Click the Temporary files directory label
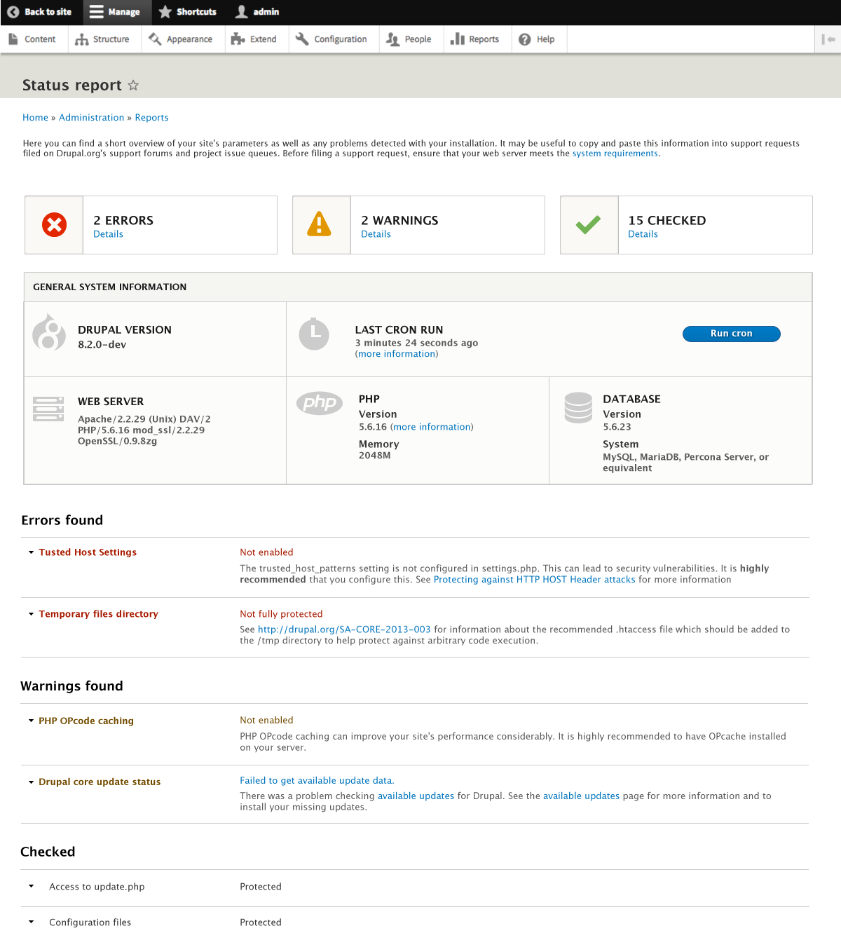 click(98, 614)
